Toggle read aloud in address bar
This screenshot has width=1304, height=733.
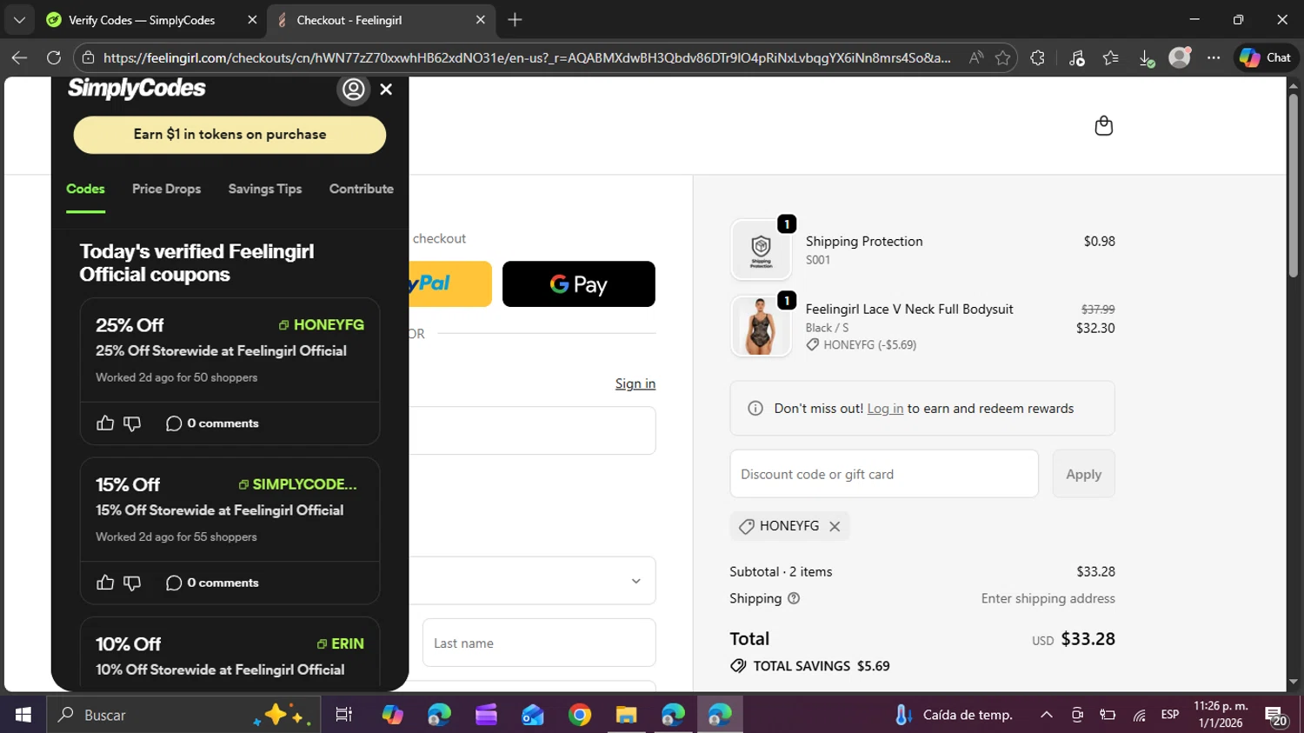(x=976, y=57)
